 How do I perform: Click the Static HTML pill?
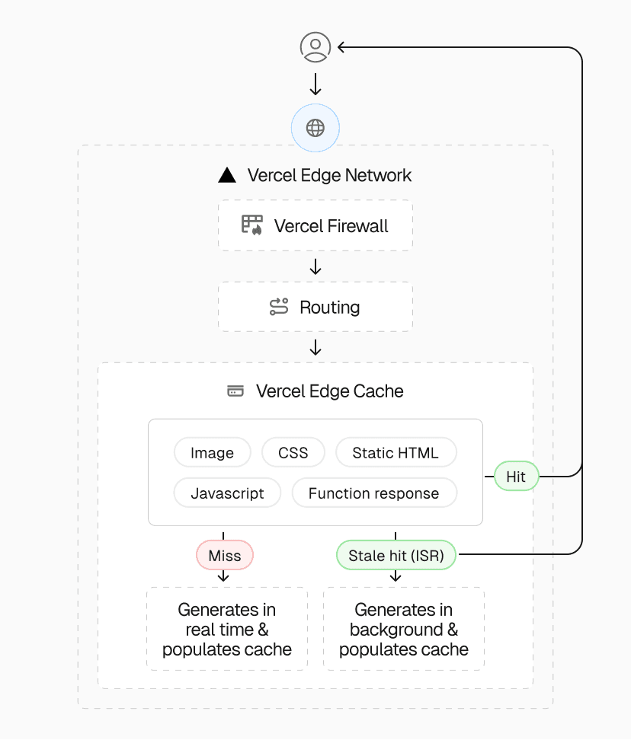click(x=396, y=453)
